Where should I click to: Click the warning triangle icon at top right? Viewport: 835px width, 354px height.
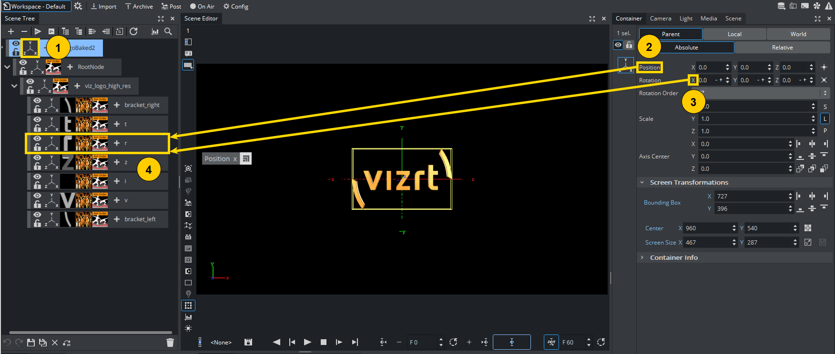[829, 6]
